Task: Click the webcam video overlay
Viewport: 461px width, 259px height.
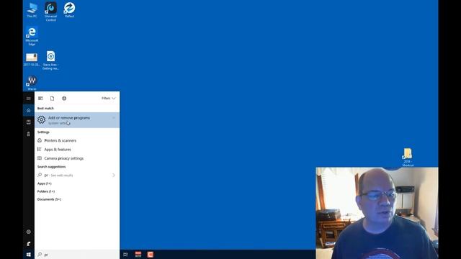Action: click(377, 213)
